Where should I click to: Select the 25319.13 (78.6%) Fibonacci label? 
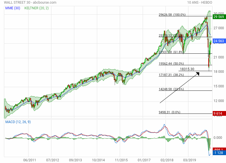(x=171, y=35)
